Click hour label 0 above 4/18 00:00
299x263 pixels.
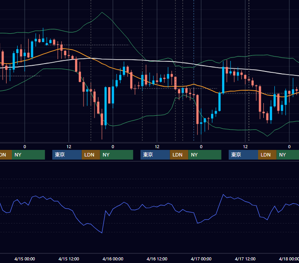[289, 147]
